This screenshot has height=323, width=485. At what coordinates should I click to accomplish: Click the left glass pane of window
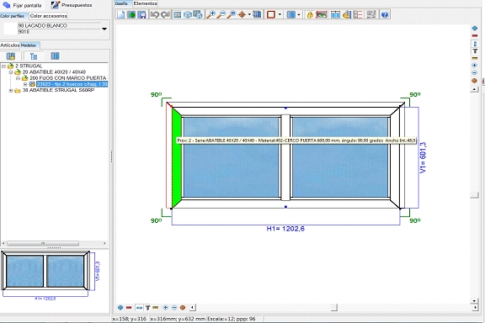click(232, 157)
